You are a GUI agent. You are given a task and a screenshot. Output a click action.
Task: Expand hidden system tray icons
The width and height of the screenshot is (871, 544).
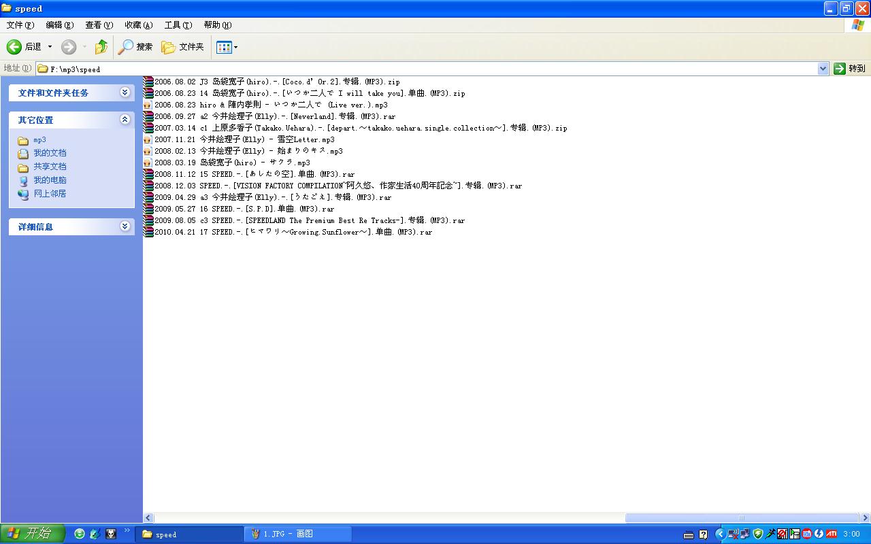[x=720, y=534]
